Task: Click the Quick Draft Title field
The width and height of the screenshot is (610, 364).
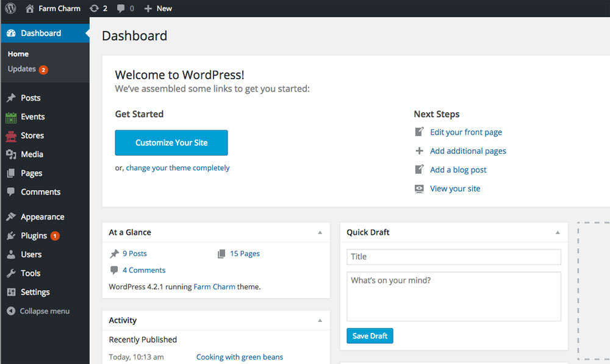Action: coord(454,257)
